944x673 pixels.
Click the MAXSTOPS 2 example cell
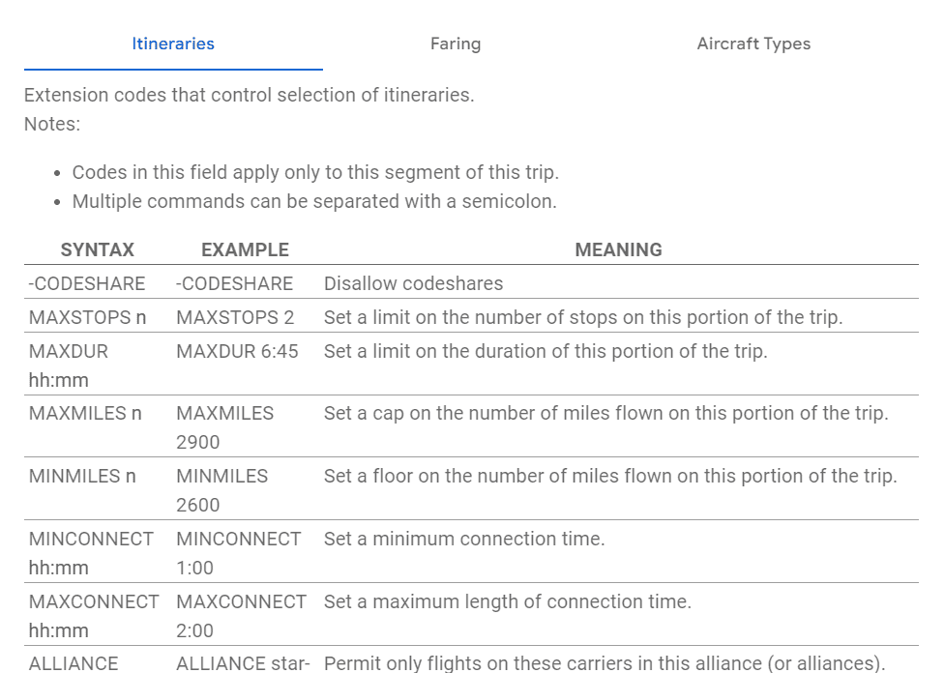pos(235,317)
